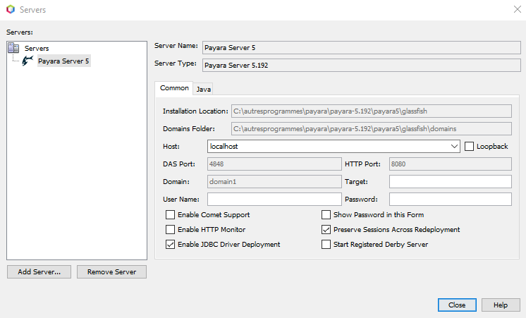Focus the Password input field
Screen dimensions: 526x318
click(450, 200)
